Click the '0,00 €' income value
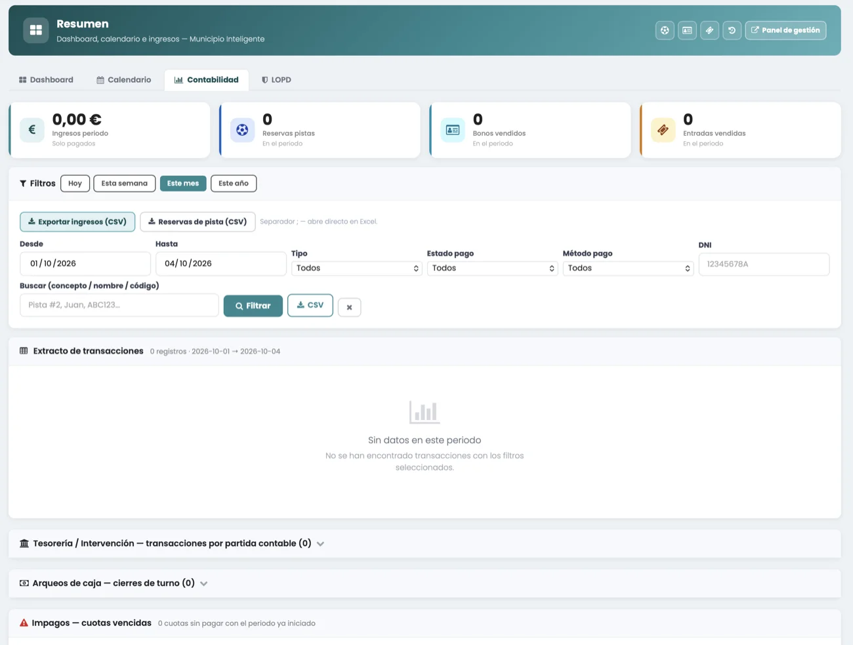853x645 pixels. point(77,119)
